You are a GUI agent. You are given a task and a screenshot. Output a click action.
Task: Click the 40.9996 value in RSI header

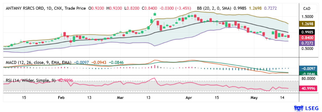[65, 80]
